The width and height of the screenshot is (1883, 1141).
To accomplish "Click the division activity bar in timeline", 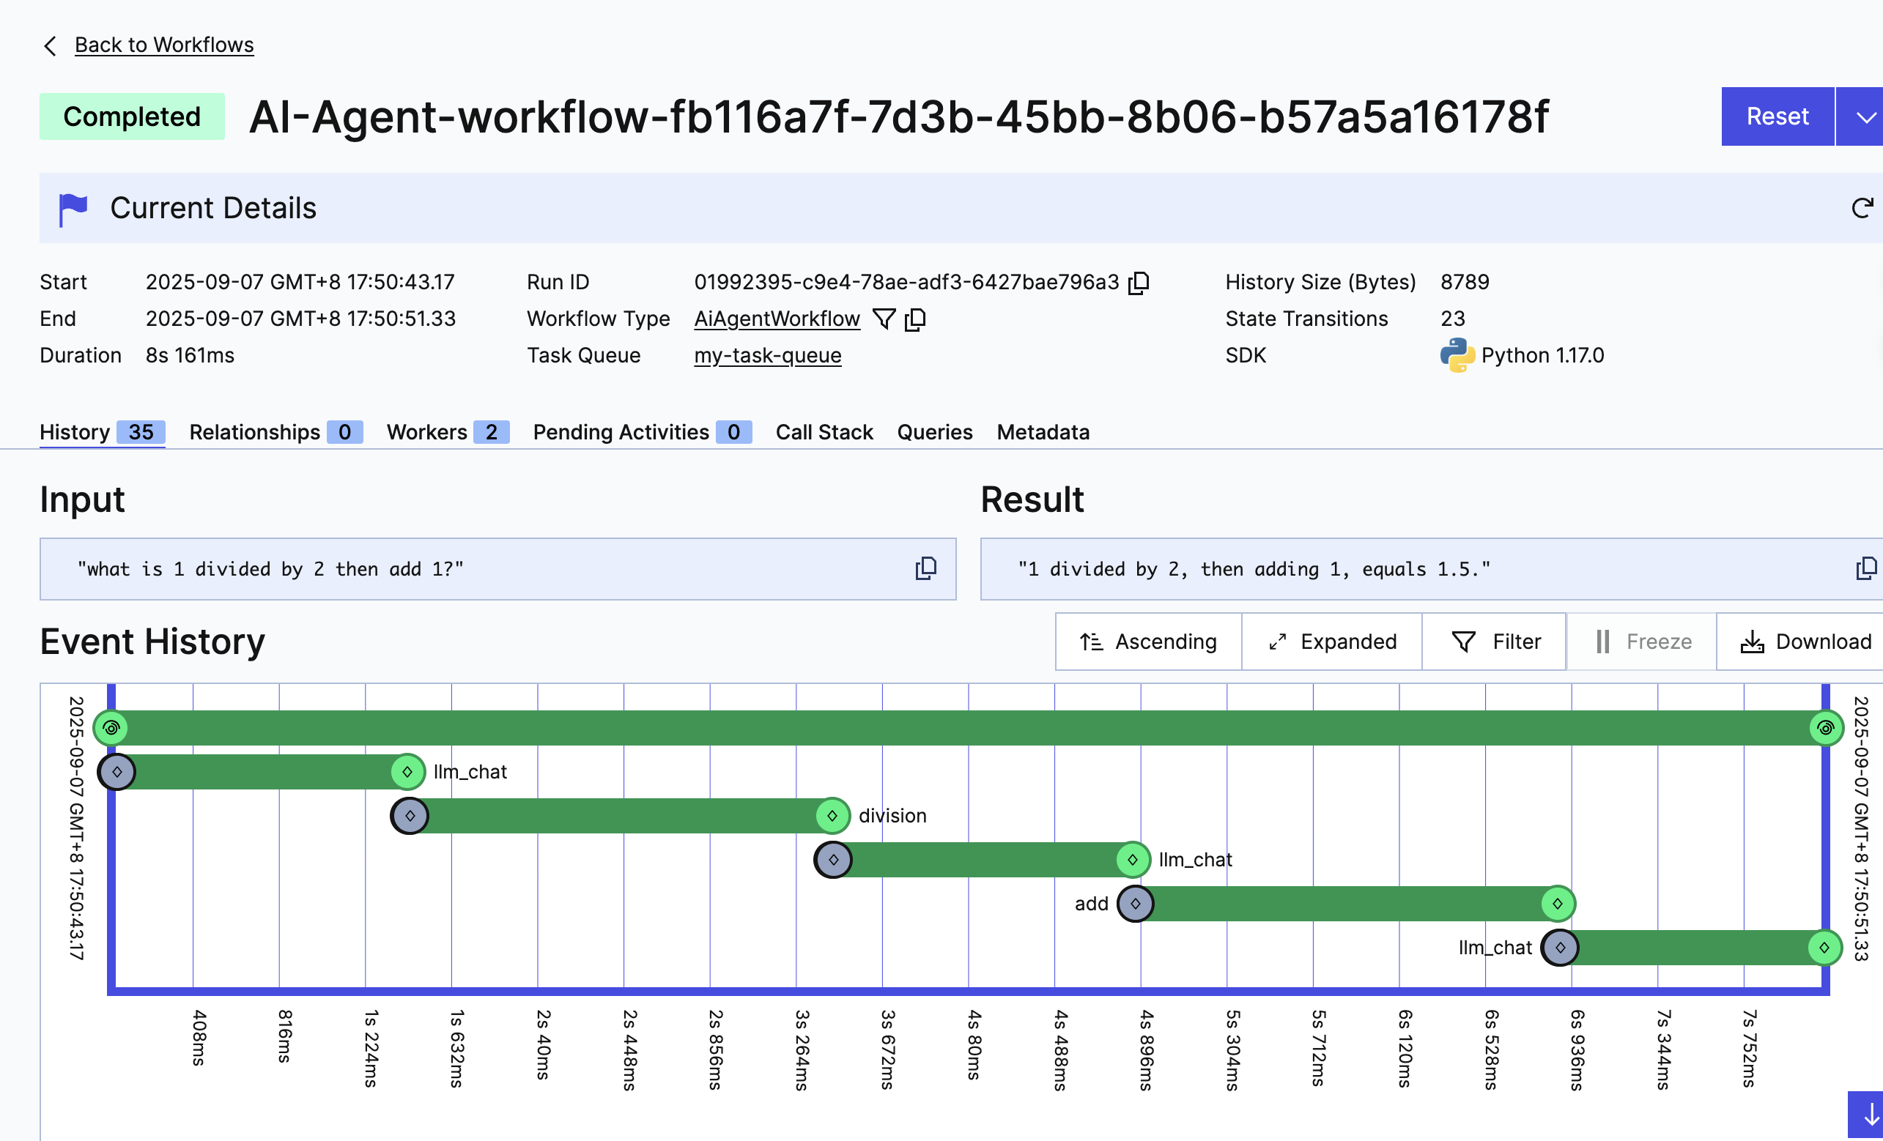I will (621, 816).
